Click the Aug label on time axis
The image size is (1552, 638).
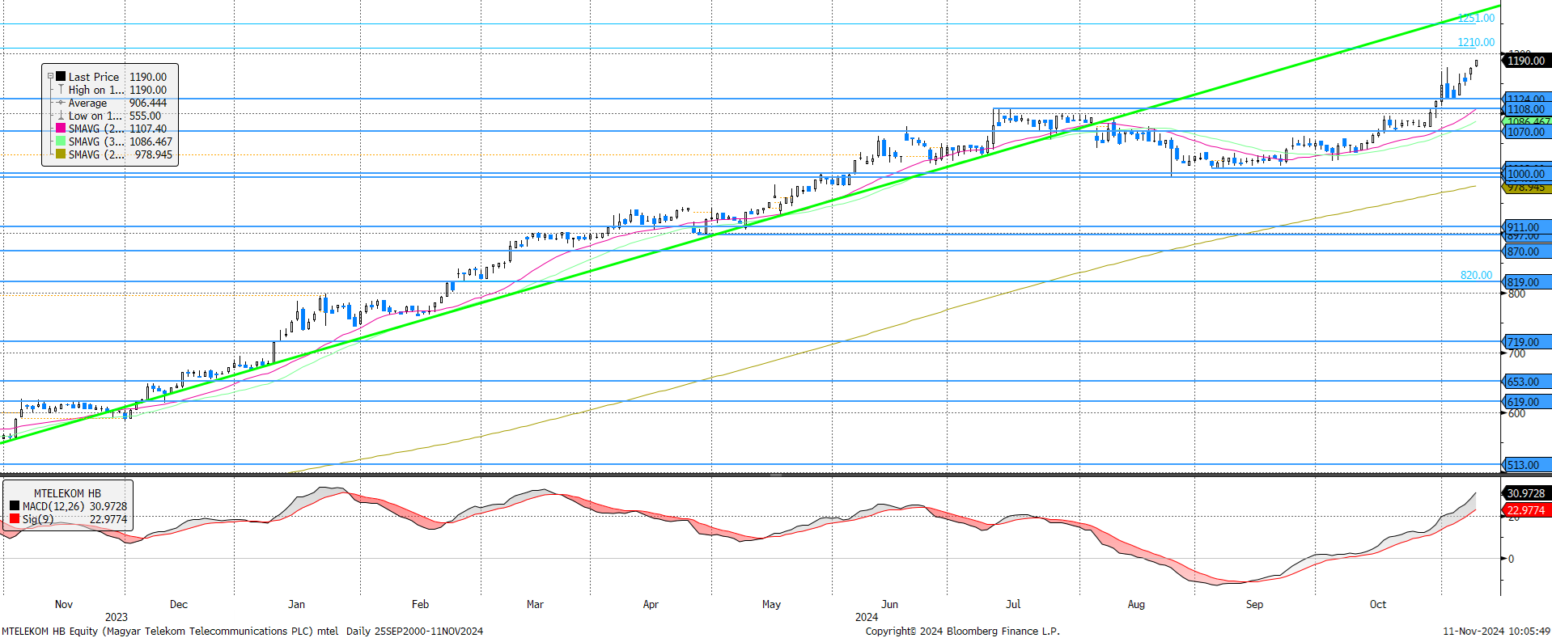[1136, 604]
